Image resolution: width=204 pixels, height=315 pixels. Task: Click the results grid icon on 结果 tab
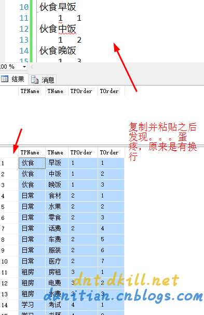5,79
